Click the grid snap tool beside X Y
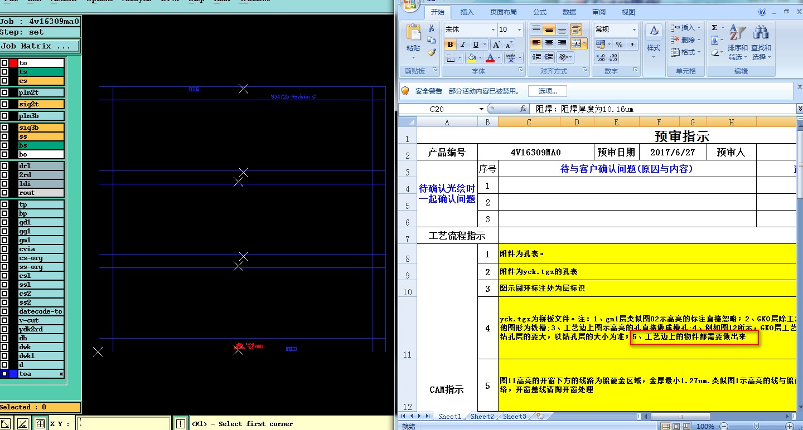This screenshot has height=430, width=803. coord(40,424)
